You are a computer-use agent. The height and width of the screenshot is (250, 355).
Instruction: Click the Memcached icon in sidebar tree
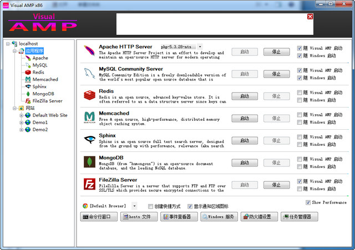pos(28,79)
